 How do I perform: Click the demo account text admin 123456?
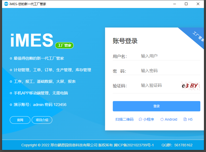pyautogui.click(x=40, y=105)
